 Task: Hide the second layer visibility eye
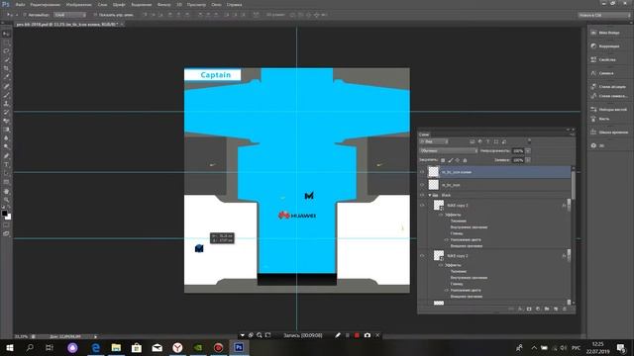pos(422,185)
